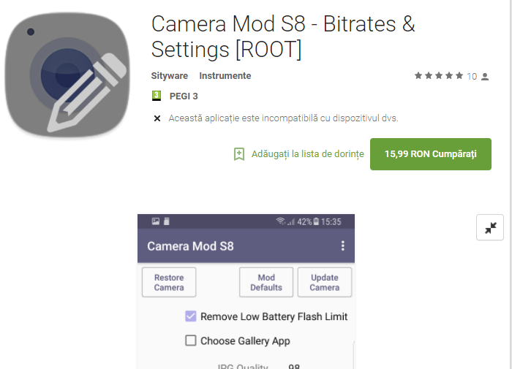Screen dimensions: 512x369
Task: Click the incompatible device X icon
Action: pyautogui.click(x=157, y=118)
